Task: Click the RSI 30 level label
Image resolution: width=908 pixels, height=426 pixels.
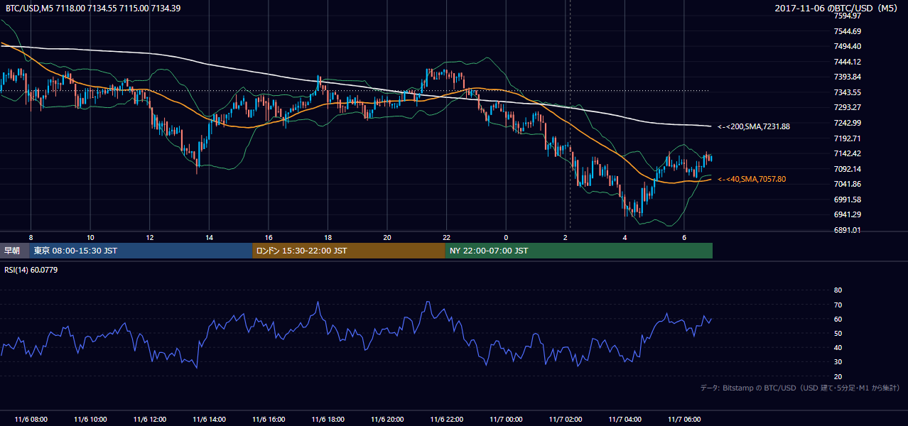Action: click(838, 362)
